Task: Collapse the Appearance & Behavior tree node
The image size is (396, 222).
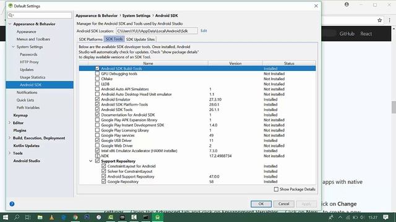Action: [10, 24]
